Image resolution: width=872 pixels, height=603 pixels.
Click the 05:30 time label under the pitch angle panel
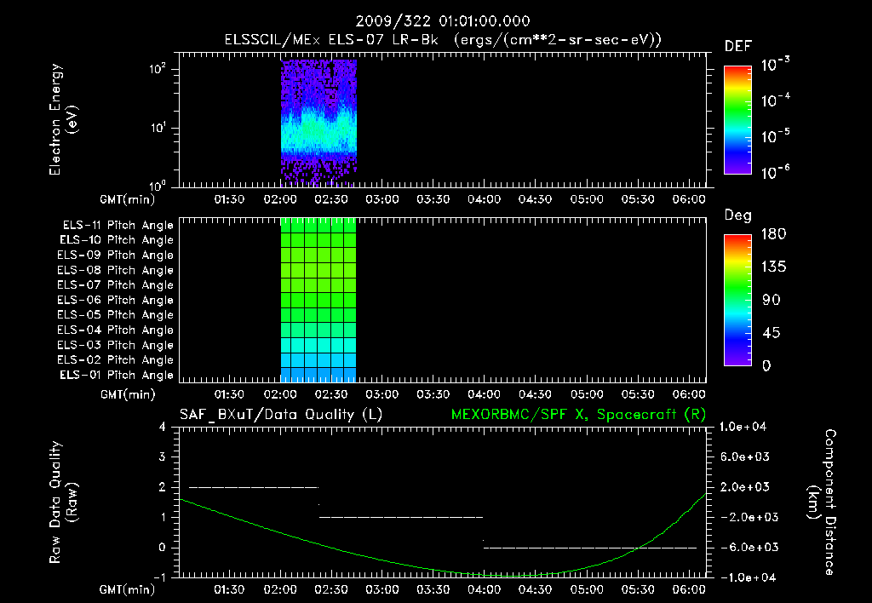(638, 394)
